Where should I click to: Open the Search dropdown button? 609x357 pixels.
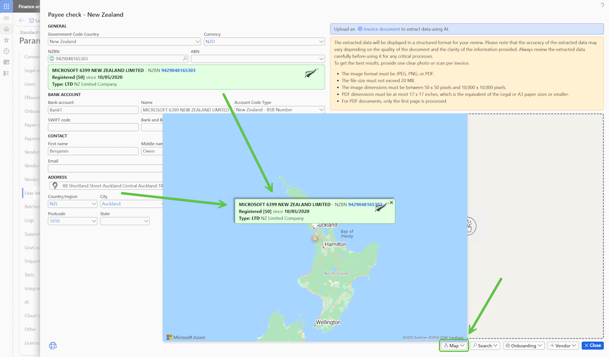point(485,346)
